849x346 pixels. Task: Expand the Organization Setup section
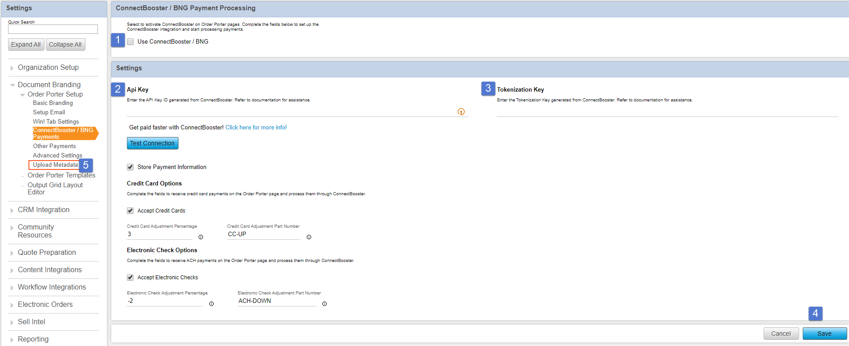(x=48, y=68)
